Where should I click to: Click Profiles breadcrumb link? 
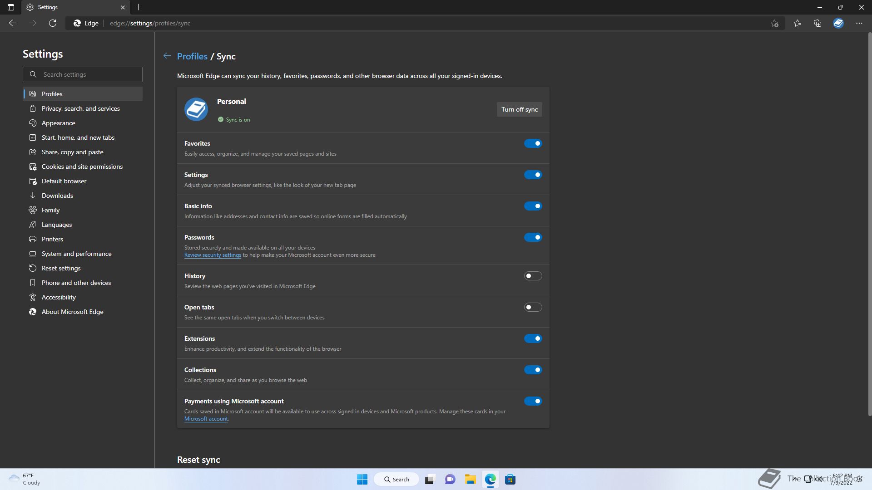tap(192, 56)
